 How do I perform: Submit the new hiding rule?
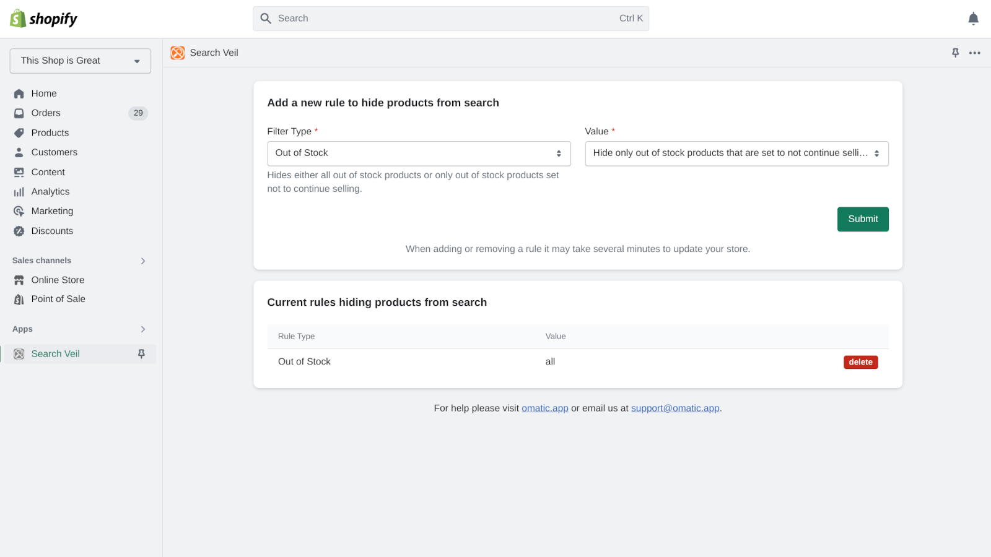pos(863,218)
